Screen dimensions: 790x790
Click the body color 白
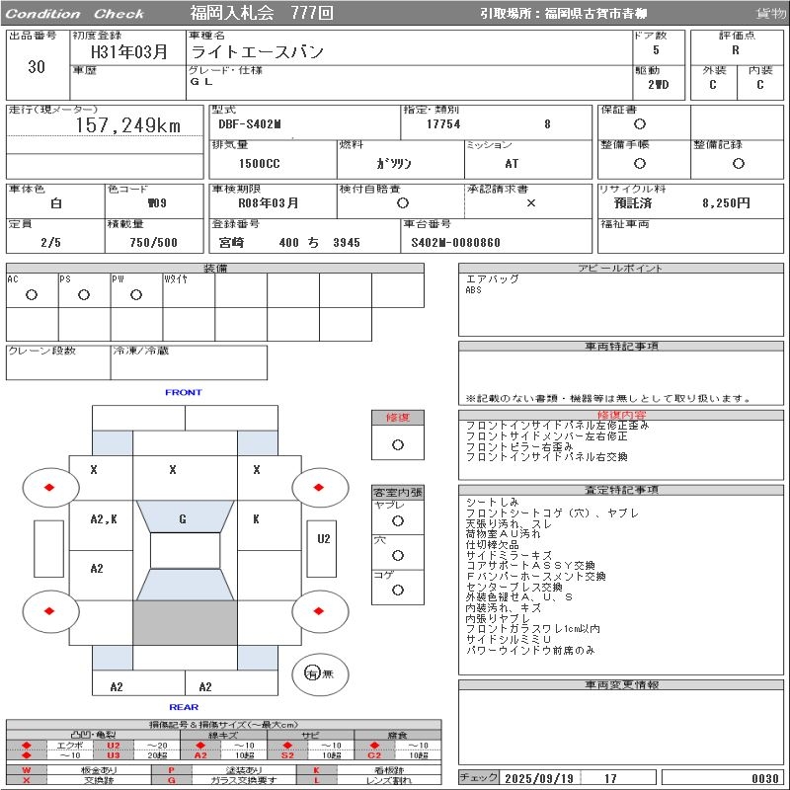coord(56,203)
